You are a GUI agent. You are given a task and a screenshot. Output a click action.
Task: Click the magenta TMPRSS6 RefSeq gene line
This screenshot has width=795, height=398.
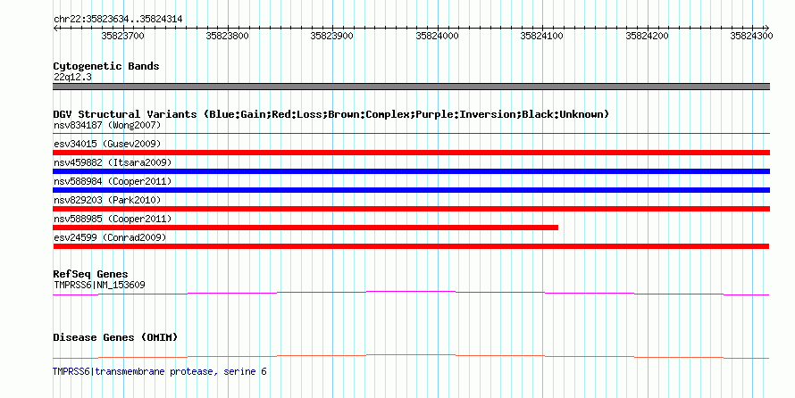[x=411, y=293]
